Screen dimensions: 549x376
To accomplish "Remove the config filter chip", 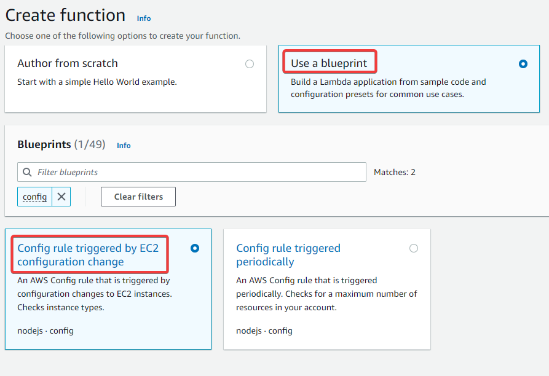I will coord(61,197).
